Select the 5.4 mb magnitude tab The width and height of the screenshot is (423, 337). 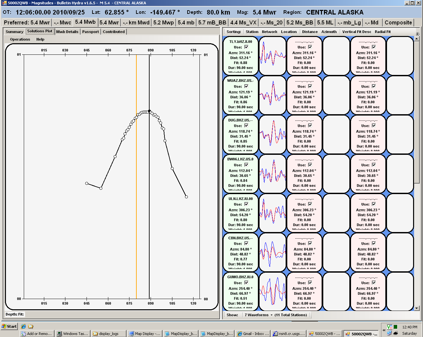(x=186, y=22)
